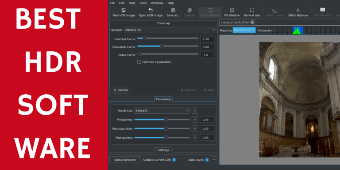
Task: Click the Update preview button
Action: (125, 160)
